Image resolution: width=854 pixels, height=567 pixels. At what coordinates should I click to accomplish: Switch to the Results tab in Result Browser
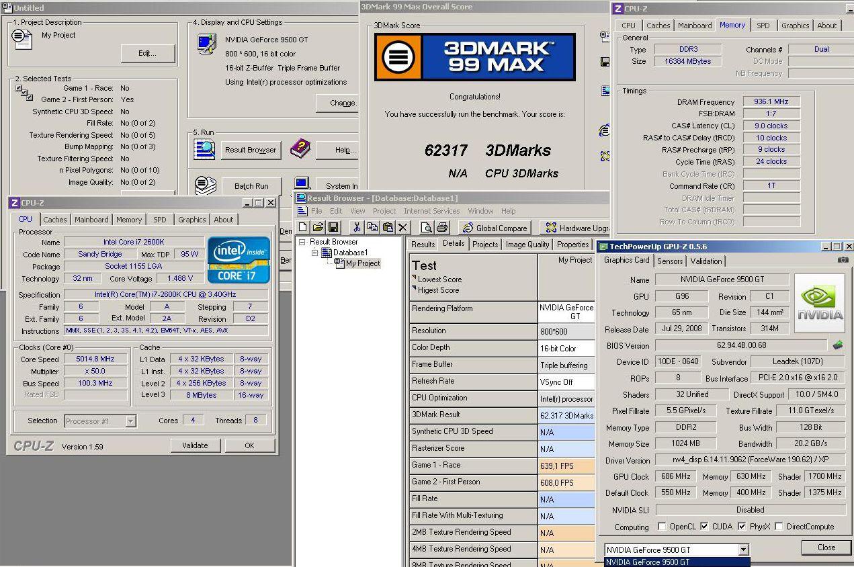(423, 245)
